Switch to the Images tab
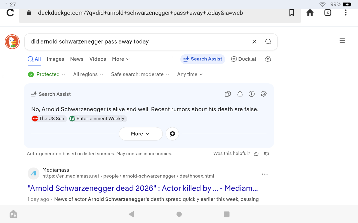The height and width of the screenshot is (223, 358). coord(55,59)
